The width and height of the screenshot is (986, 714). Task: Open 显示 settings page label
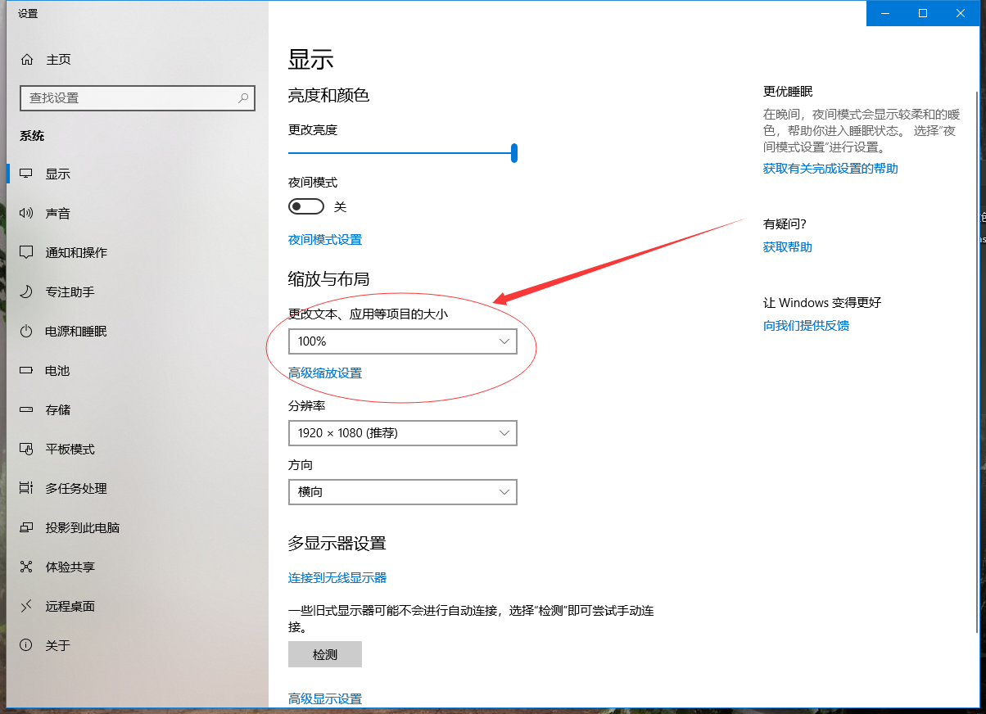[x=58, y=174]
